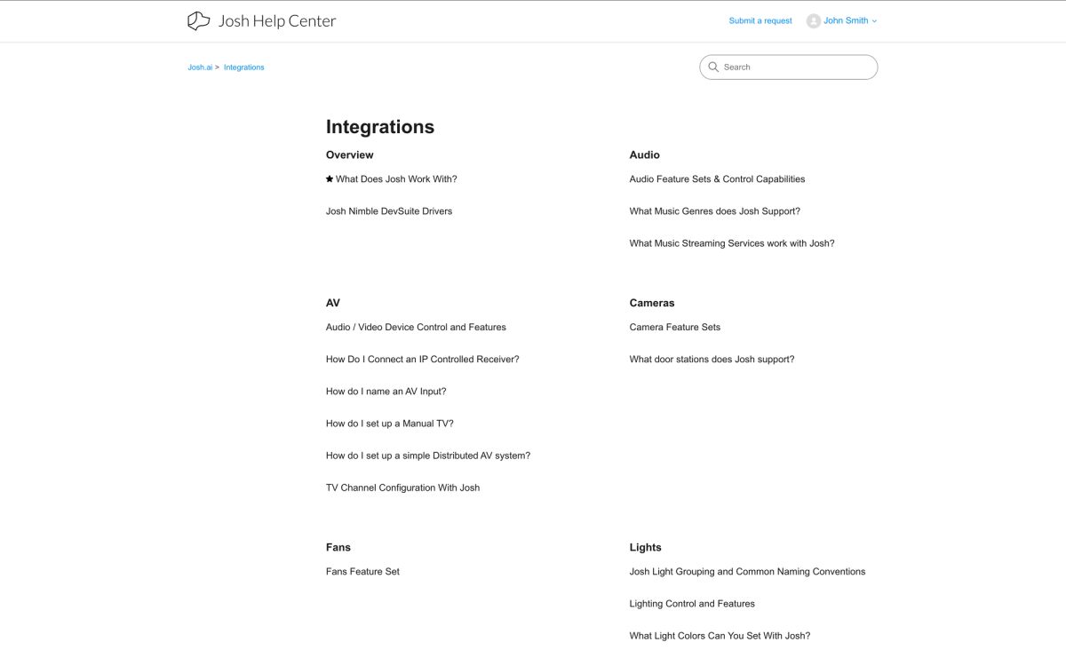Open How do I set up a Manual TV
This screenshot has width=1066, height=666.
(390, 424)
